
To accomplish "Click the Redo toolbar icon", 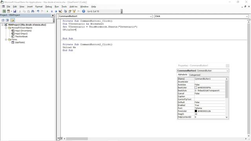I will 42,11.
